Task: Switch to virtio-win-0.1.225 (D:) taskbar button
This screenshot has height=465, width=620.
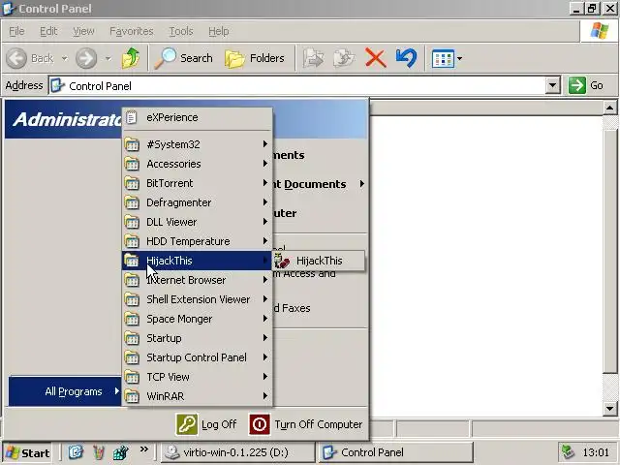Action: (x=237, y=452)
